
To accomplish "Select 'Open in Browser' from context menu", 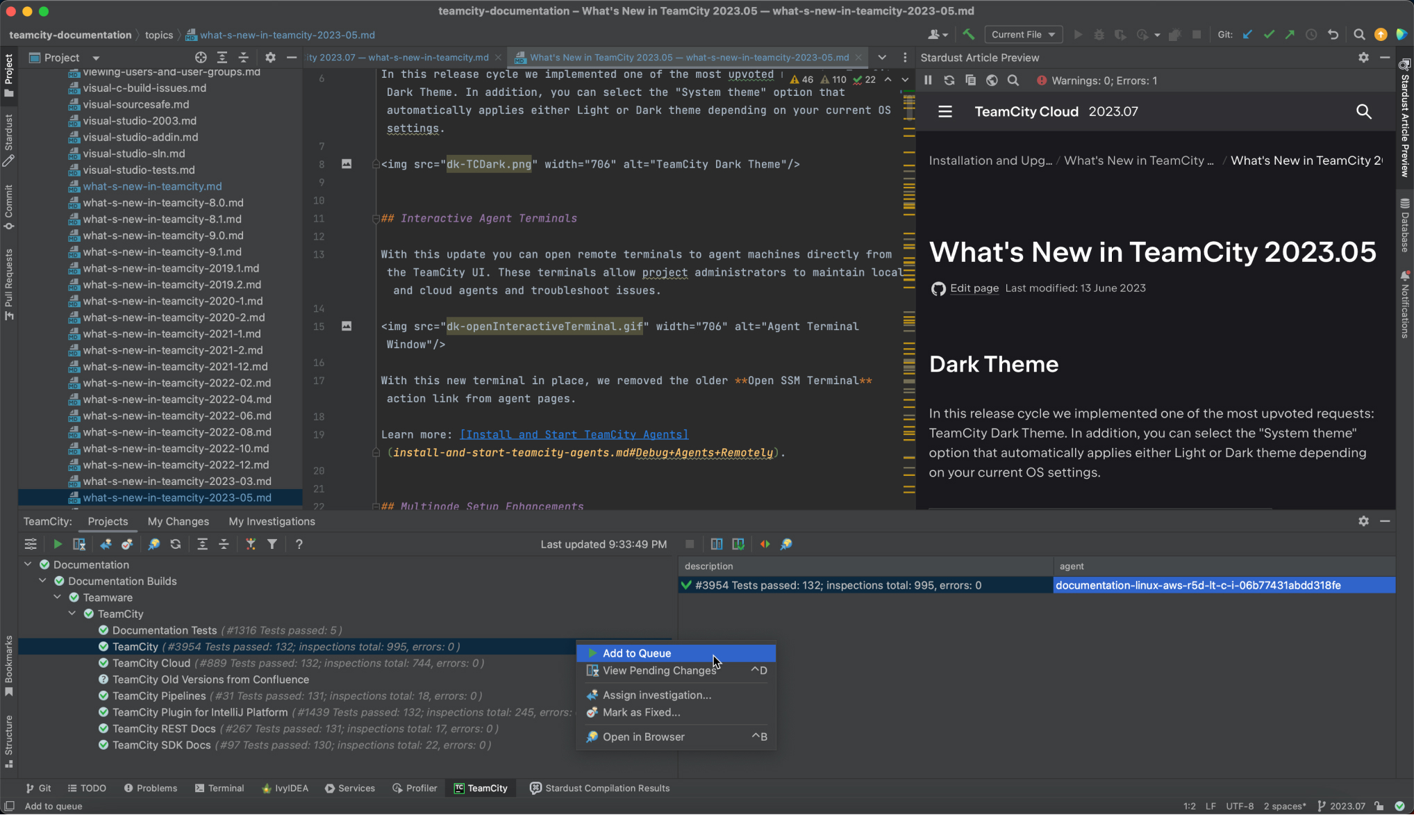I will [x=644, y=736].
